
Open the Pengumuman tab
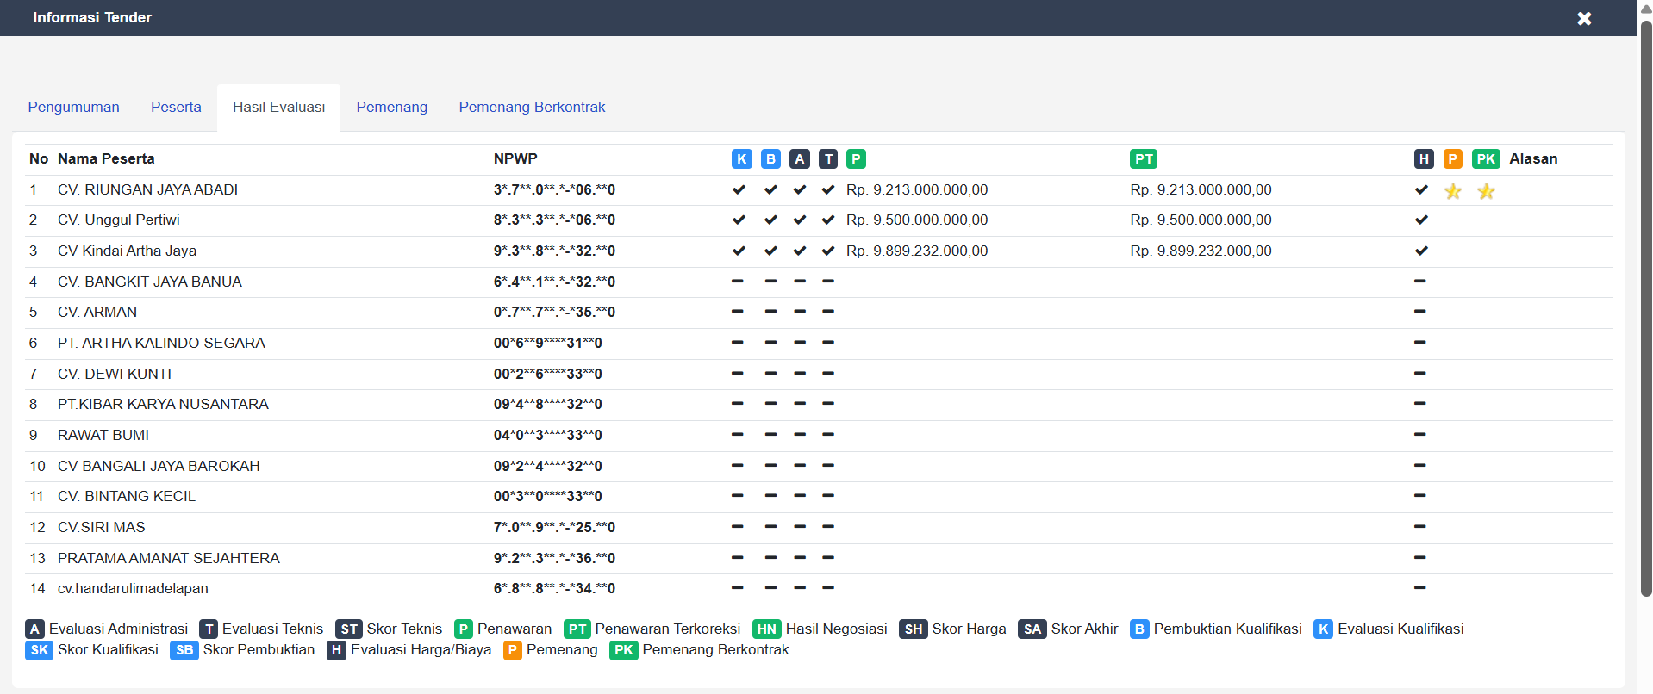[x=73, y=107]
